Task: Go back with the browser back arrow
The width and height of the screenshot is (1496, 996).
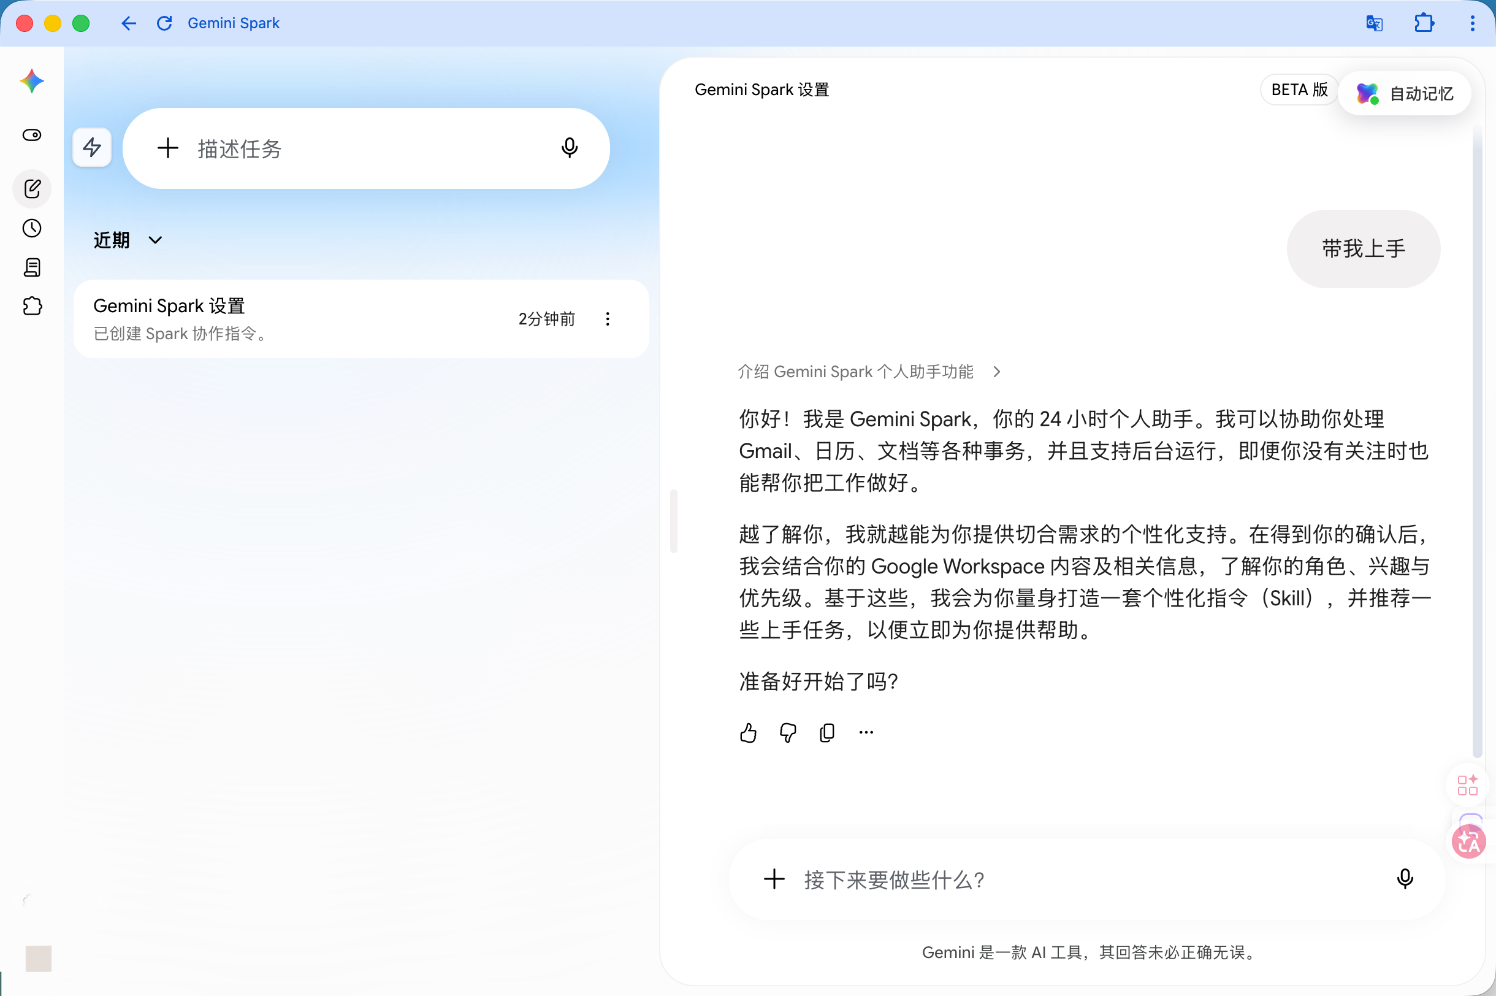Action: click(x=129, y=23)
